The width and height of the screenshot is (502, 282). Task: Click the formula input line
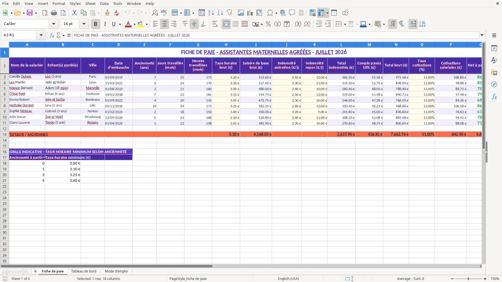[276, 35]
